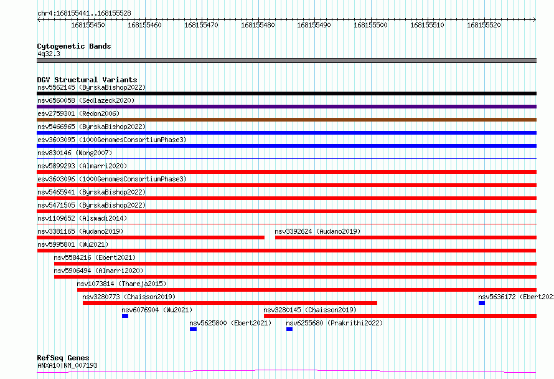
Task: Open nsv5899293 (Almarri2020) variant label
Action: pos(82,166)
